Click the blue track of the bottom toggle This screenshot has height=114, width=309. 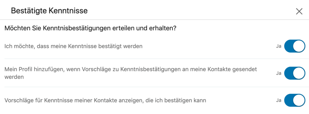click(x=288, y=100)
